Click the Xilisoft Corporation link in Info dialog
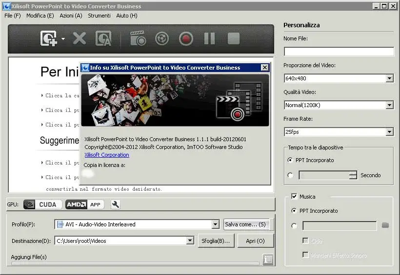The width and height of the screenshot is (400, 275). (x=107, y=155)
